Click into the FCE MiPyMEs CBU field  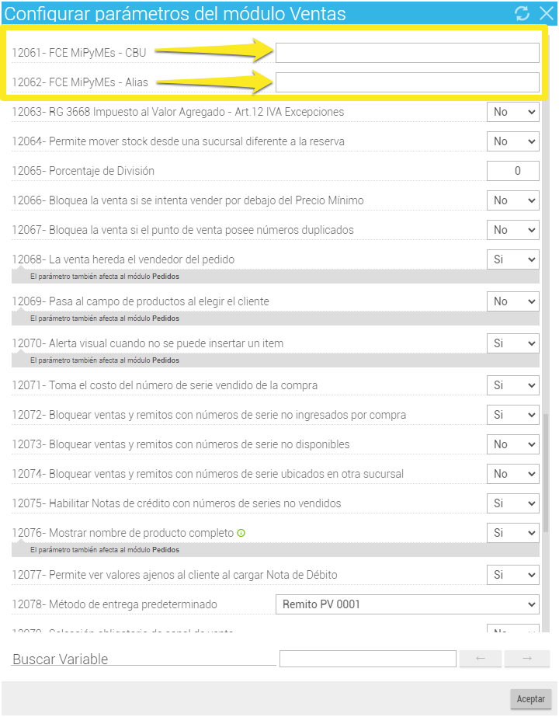(407, 53)
